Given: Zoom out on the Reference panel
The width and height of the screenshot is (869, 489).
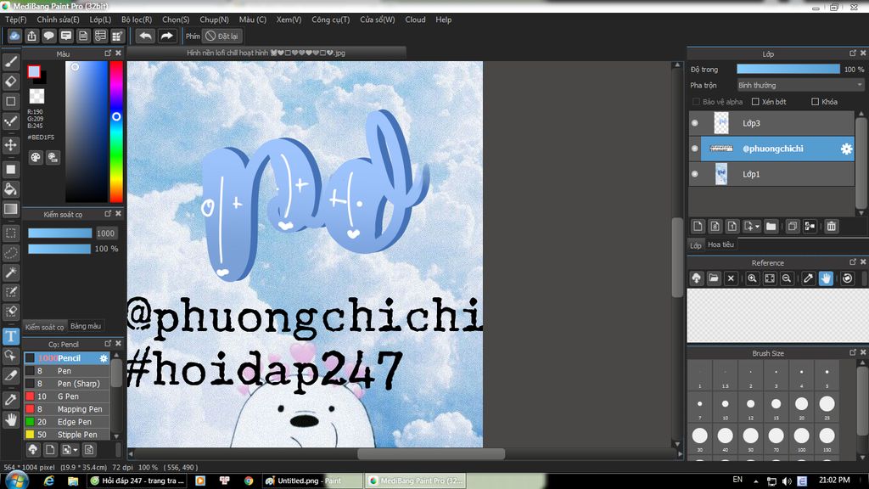Looking at the screenshot, I should click(x=787, y=278).
